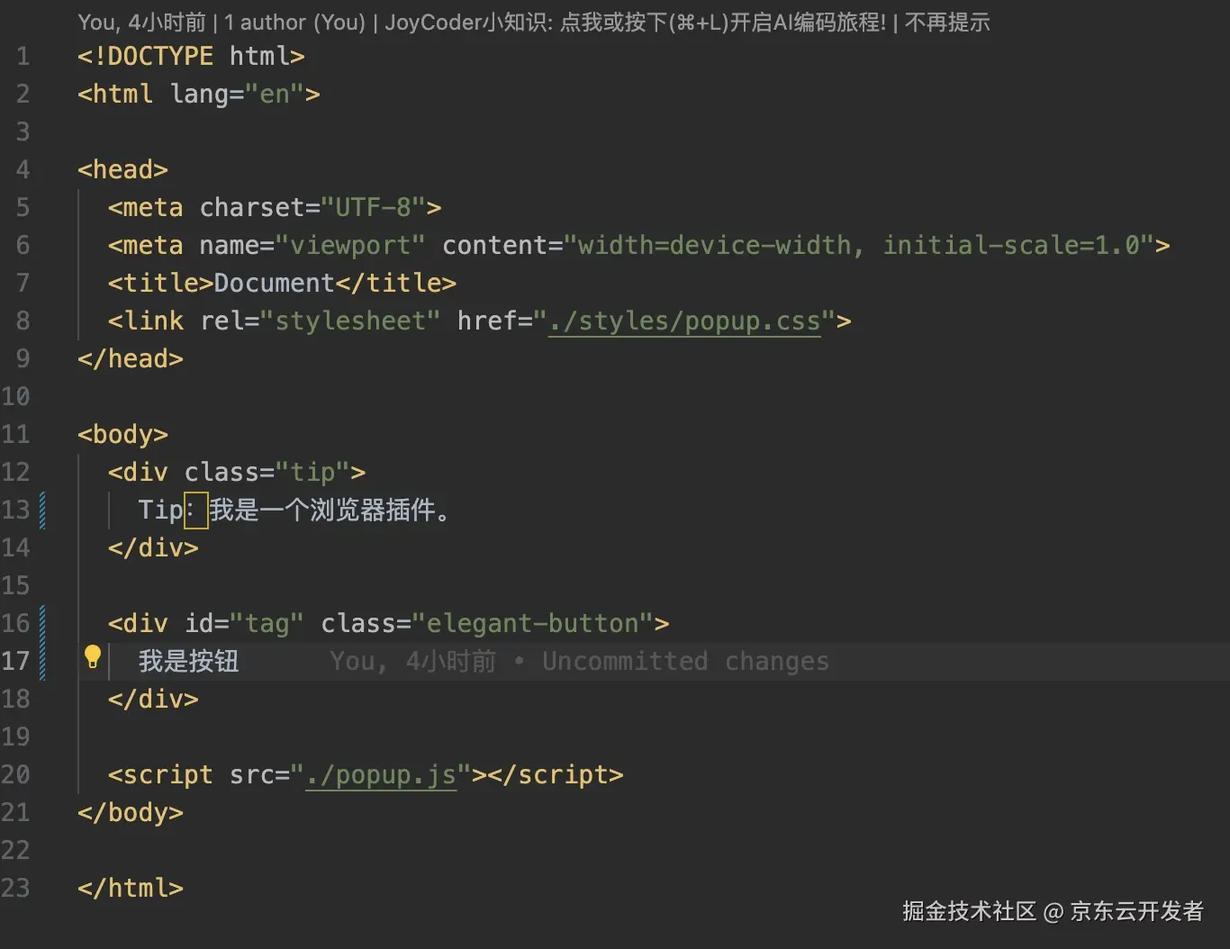The image size is (1230, 949).
Task: Click the "viewport" value on line 6
Action: pyautogui.click(x=350, y=246)
